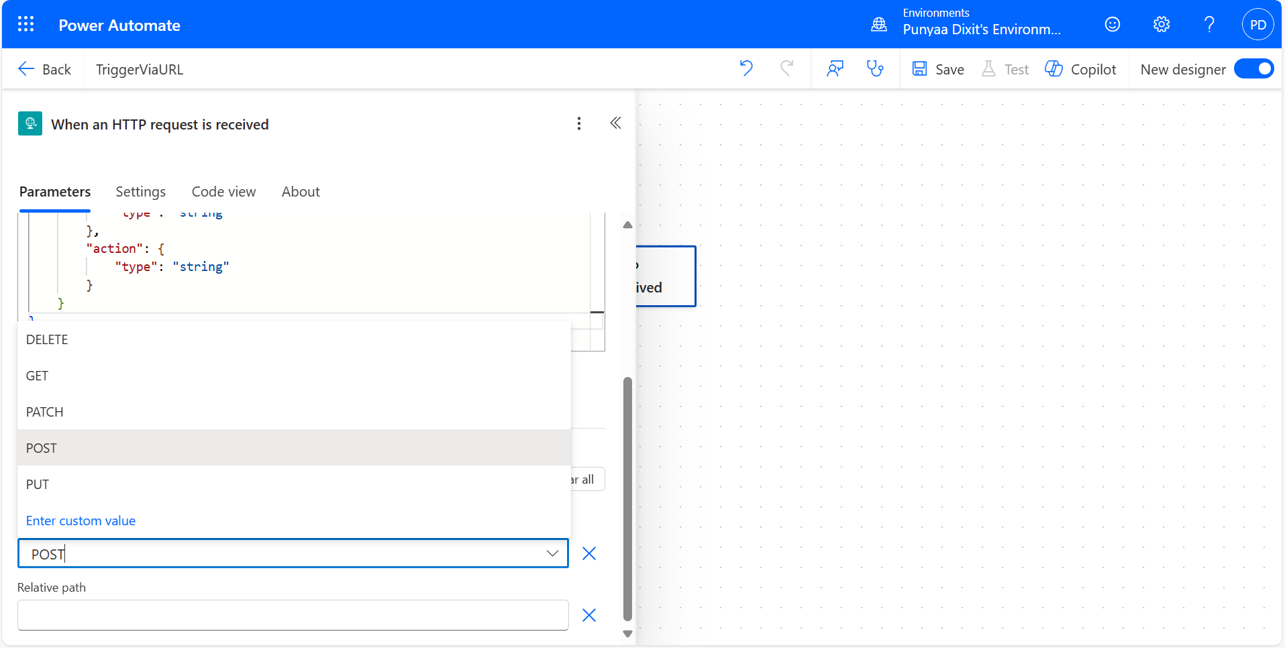Open the three-dot menu for the trigger
Screen dimensions: 1285x648
tap(579, 123)
